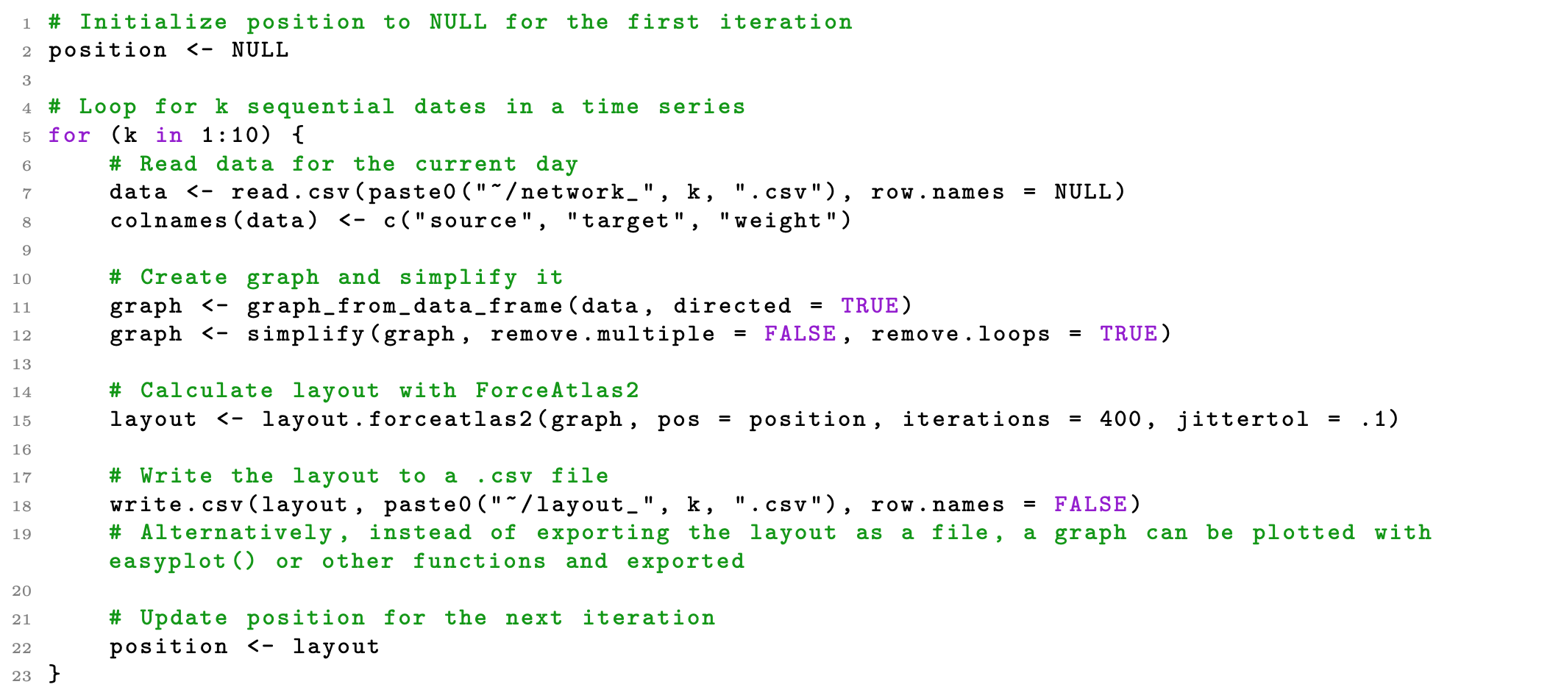1564x687 pixels.
Task: Click write.csv function on line 18
Action: [x=177, y=505]
